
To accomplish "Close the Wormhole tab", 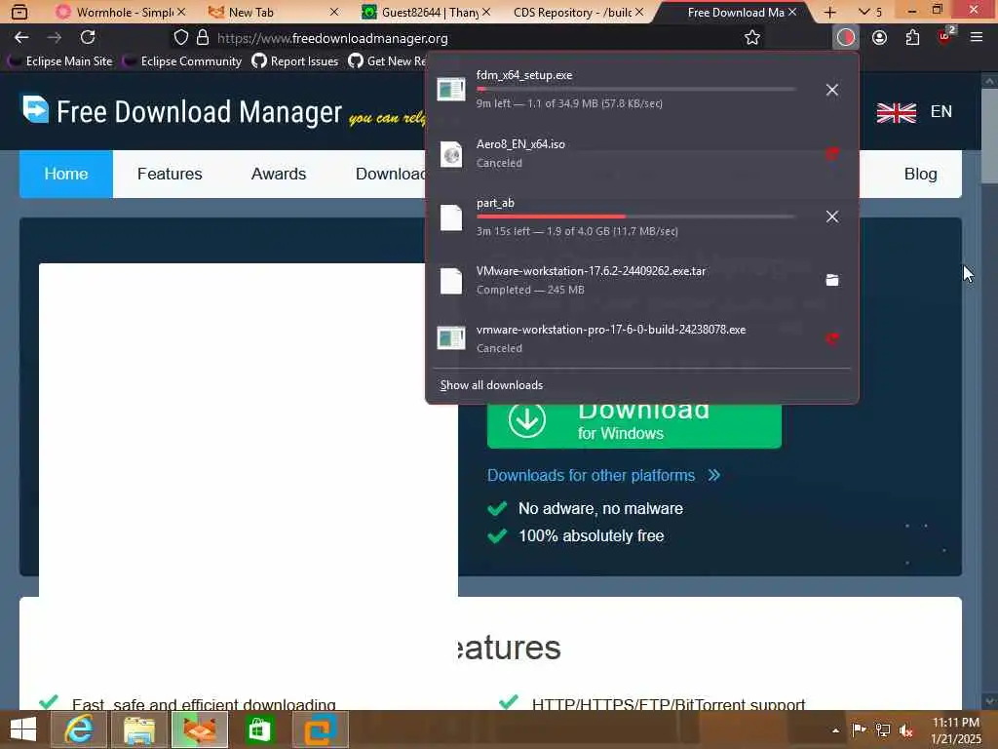I will click(181, 12).
